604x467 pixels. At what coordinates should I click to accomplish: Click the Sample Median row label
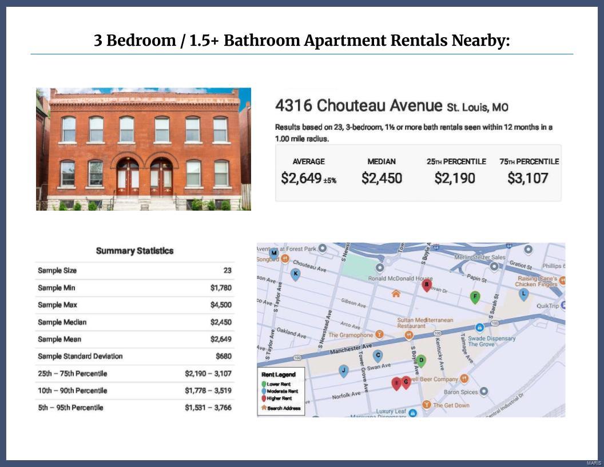(x=62, y=322)
